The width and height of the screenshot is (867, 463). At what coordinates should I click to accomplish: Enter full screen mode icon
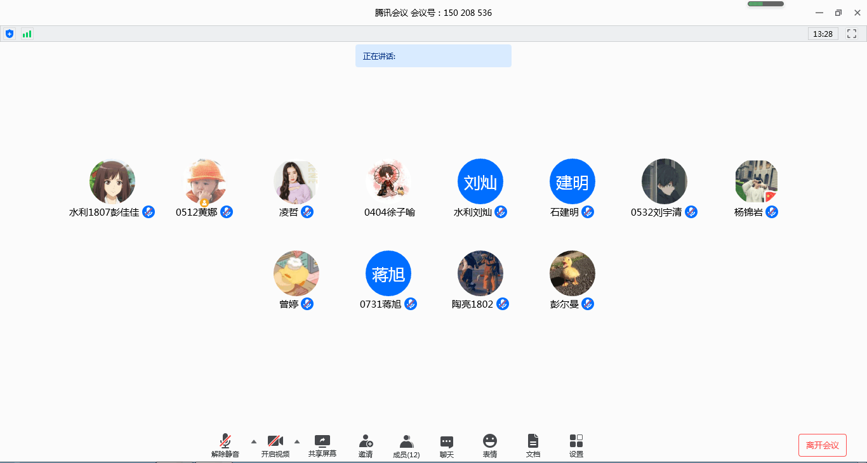pos(852,34)
